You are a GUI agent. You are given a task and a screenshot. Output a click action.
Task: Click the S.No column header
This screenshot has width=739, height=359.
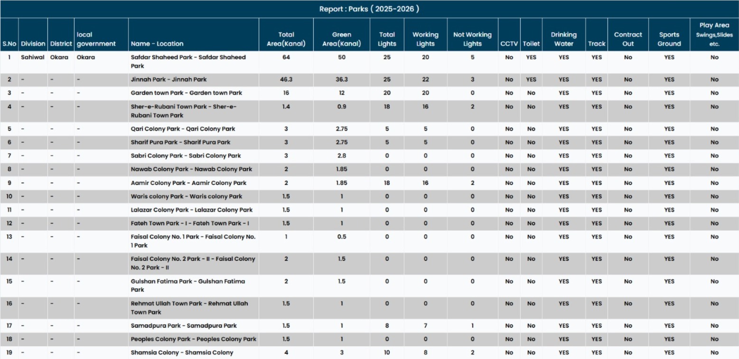tap(9, 44)
